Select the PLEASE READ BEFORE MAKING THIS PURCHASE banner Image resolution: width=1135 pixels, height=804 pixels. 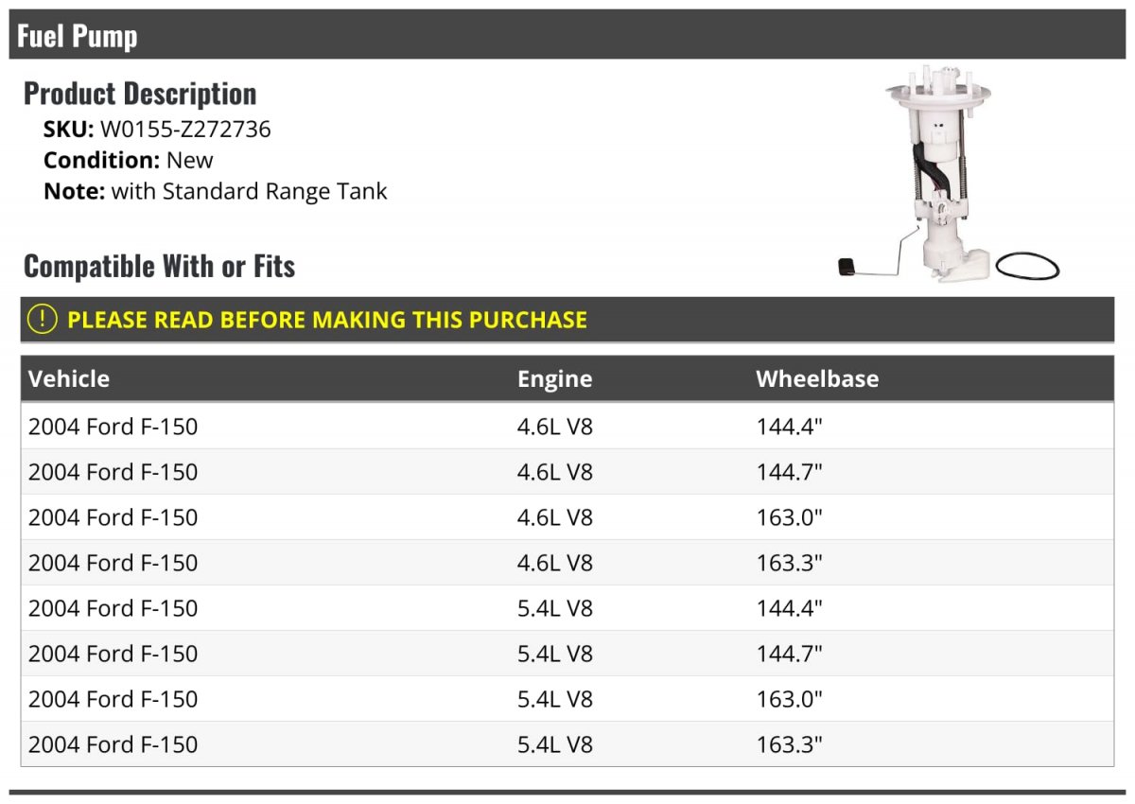coord(567,320)
